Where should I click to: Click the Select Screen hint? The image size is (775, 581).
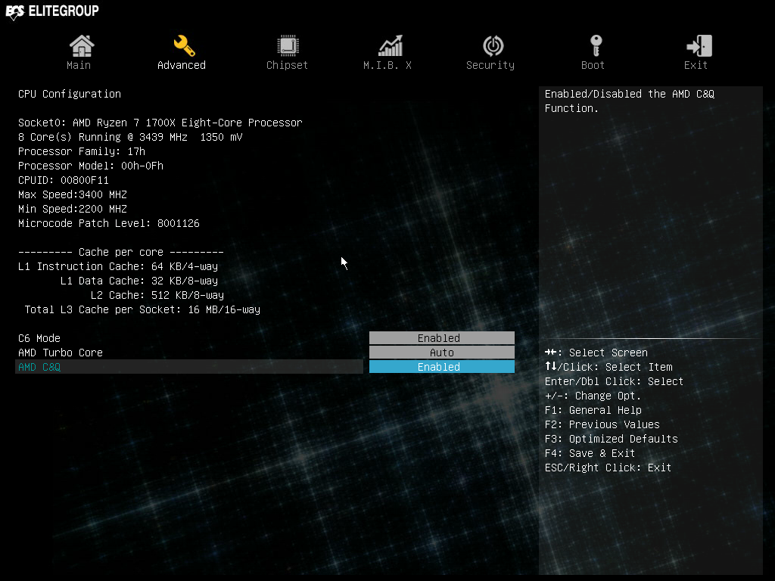(x=596, y=353)
